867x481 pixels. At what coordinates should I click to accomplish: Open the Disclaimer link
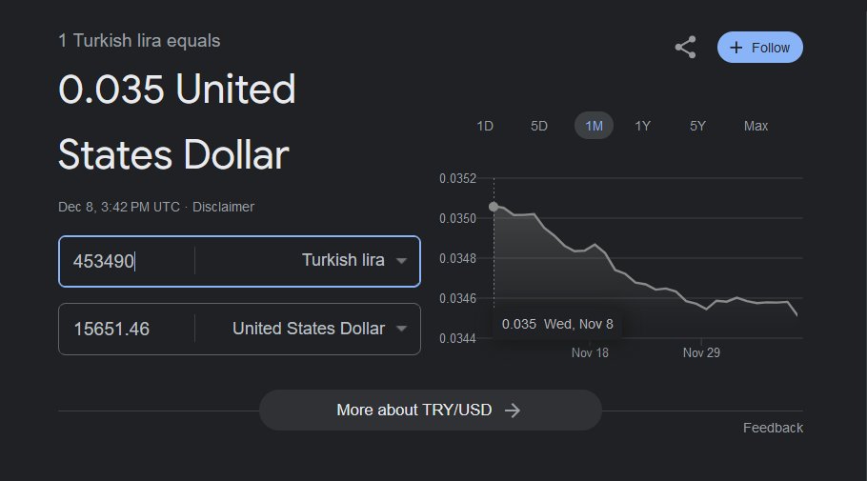click(223, 207)
